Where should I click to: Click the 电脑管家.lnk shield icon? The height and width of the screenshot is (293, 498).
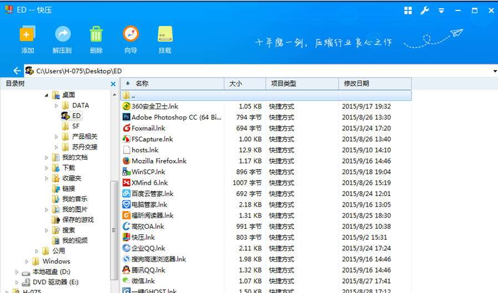(127, 204)
